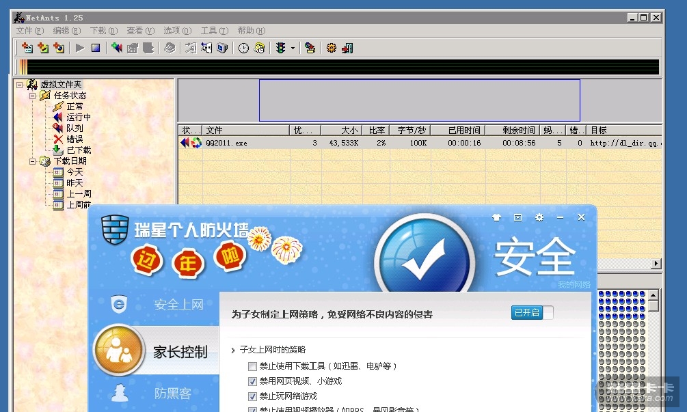Open the 下载 menu
This screenshot has height=412, width=687.
click(x=104, y=30)
